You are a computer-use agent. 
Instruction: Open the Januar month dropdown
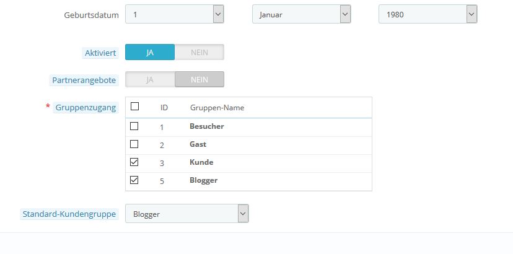[301, 14]
